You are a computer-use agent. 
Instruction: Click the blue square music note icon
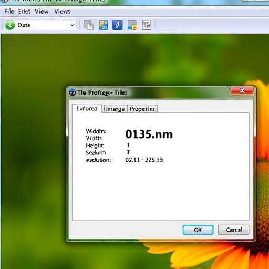117,25
